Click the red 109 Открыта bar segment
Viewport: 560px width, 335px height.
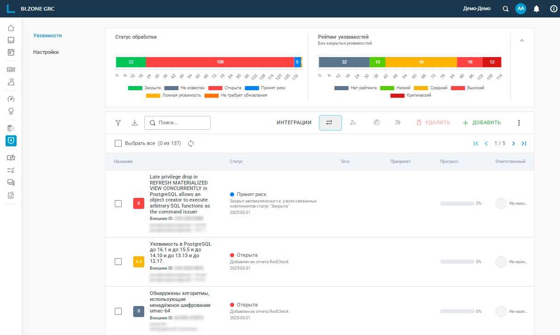coord(220,62)
